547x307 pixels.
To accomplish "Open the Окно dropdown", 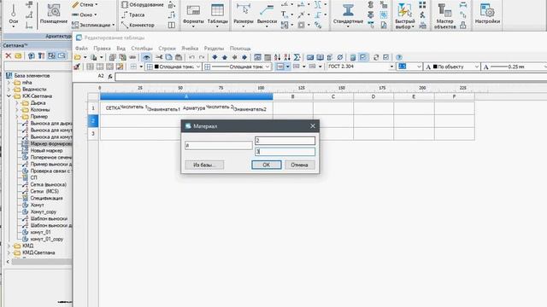I will (x=84, y=14).
